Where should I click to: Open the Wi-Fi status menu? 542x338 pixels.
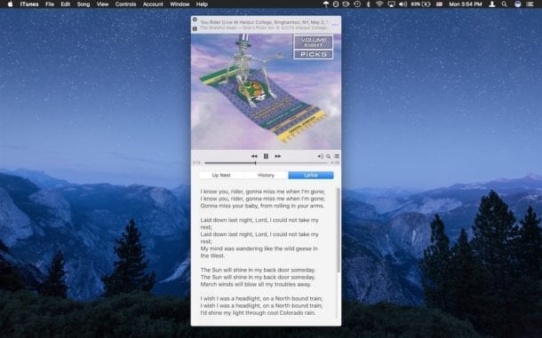click(379, 4)
